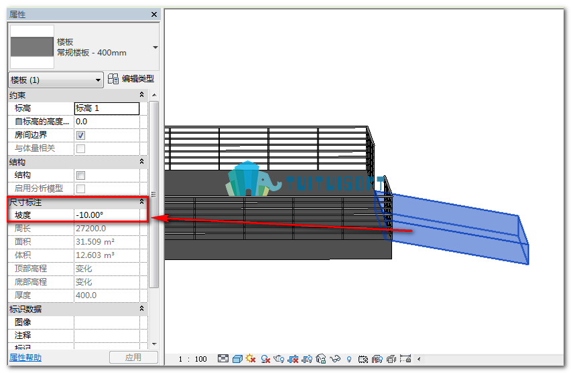571x373 pixels.
Task: Open the 楼板 (1) filter dropdown
Action: click(x=56, y=80)
